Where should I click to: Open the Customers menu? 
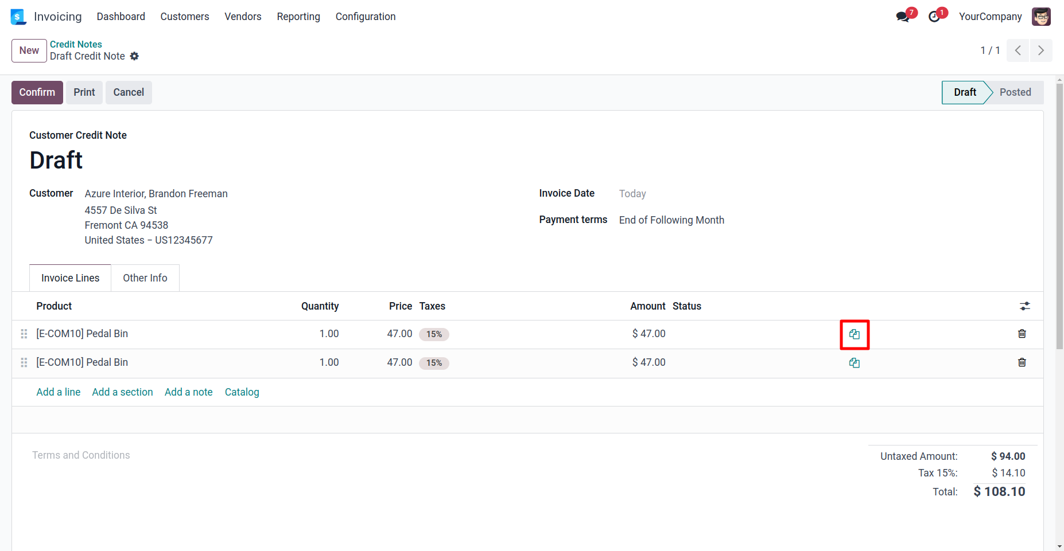tap(184, 17)
